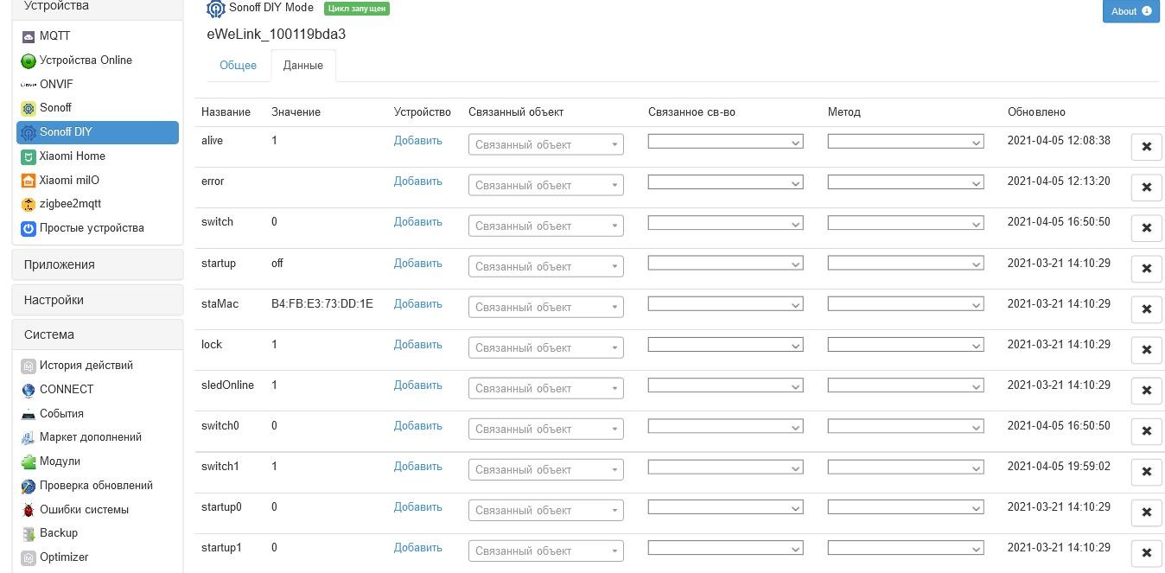This screenshot has width=1165, height=573.
Task: Click the Sonoff yellow icon
Action: (29, 108)
